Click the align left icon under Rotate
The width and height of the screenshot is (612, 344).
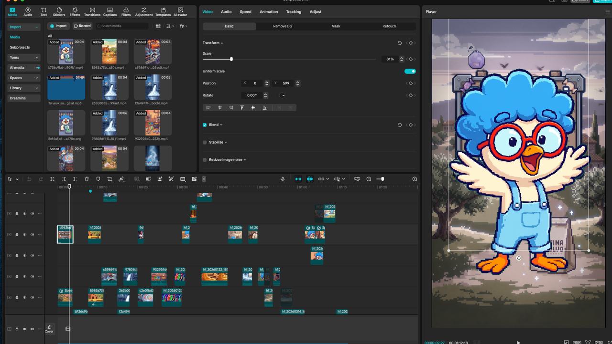coord(208,107)
